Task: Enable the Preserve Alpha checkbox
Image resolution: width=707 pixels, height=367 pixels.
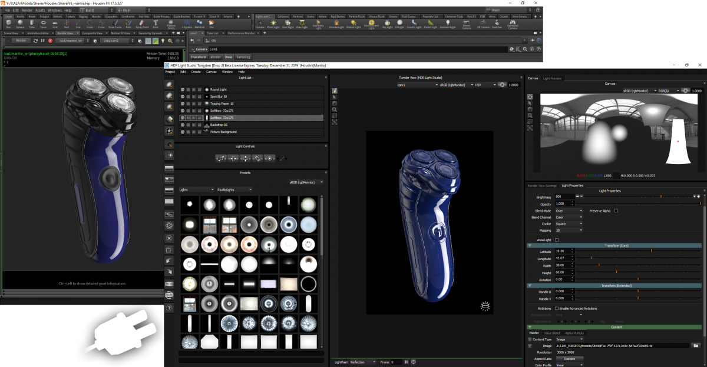Action: tap(616, 211)
